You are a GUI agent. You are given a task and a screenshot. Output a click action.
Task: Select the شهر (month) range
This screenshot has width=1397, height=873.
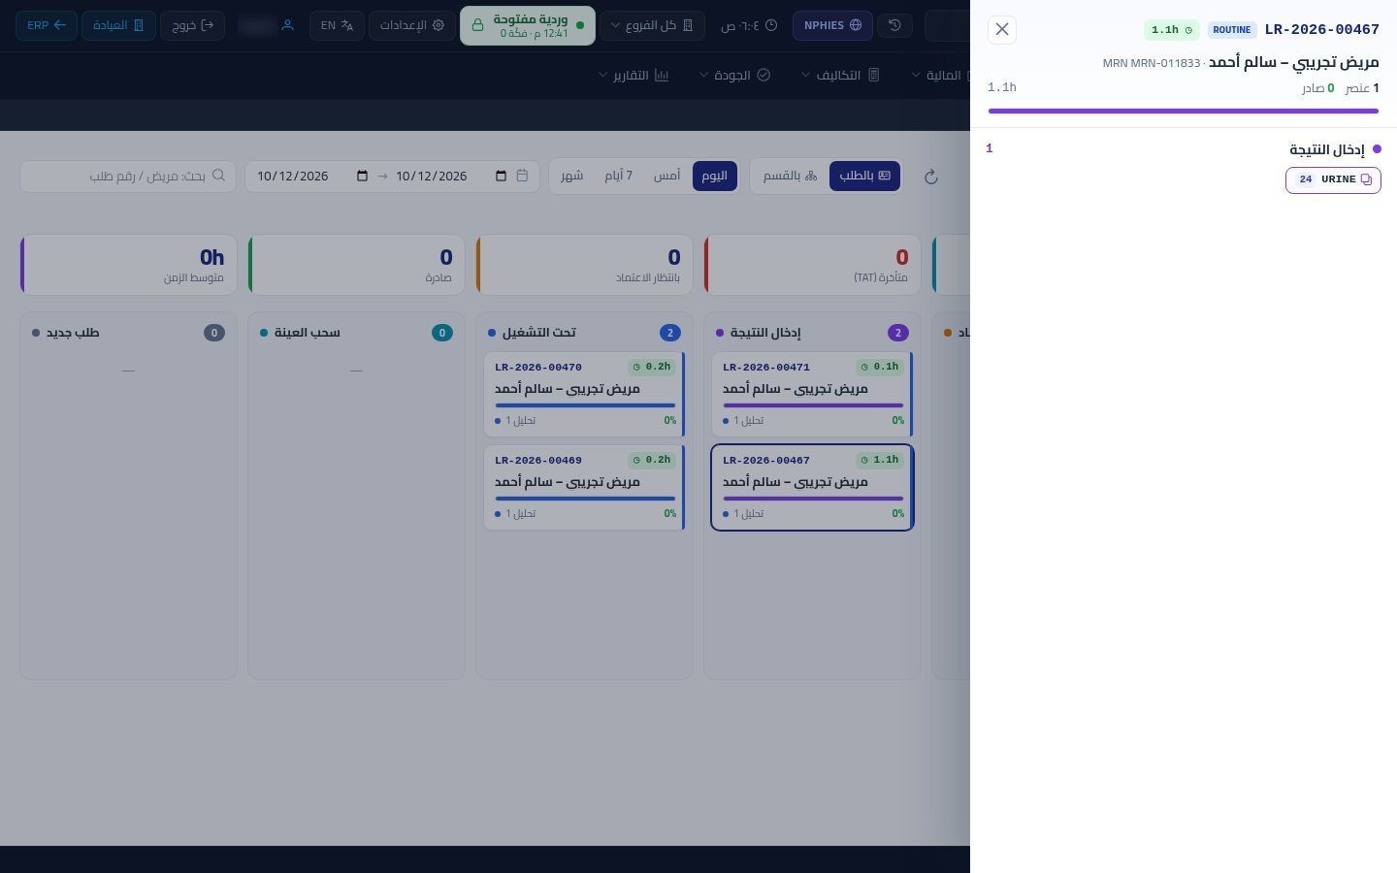point(572,176)
